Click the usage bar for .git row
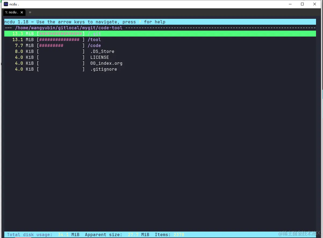Viewport: 323px width, 238px height. click(61, 34)
